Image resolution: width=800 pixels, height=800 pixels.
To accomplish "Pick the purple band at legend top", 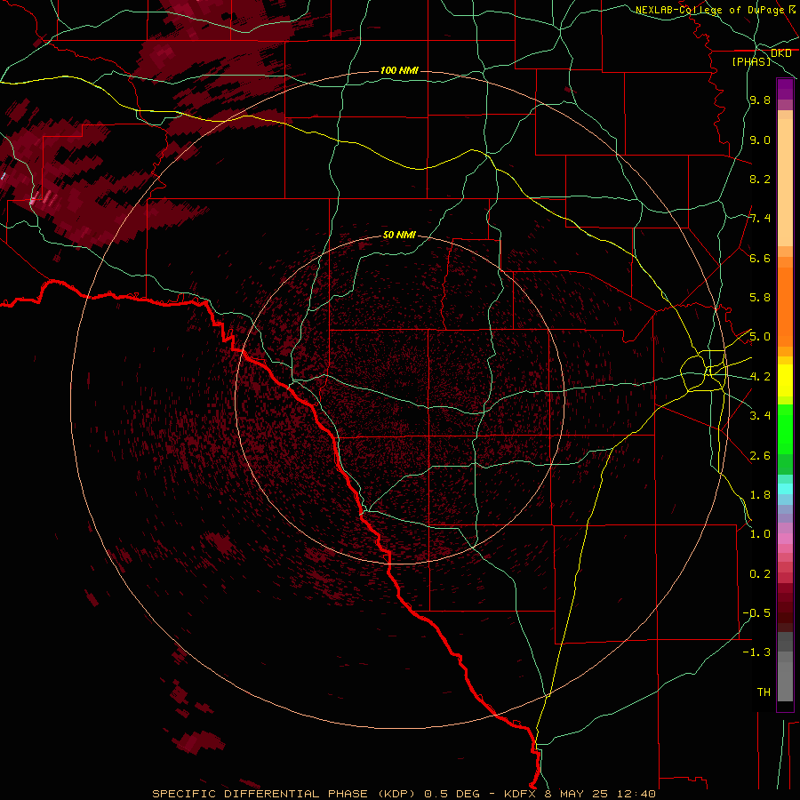I will tap(785, 89).
